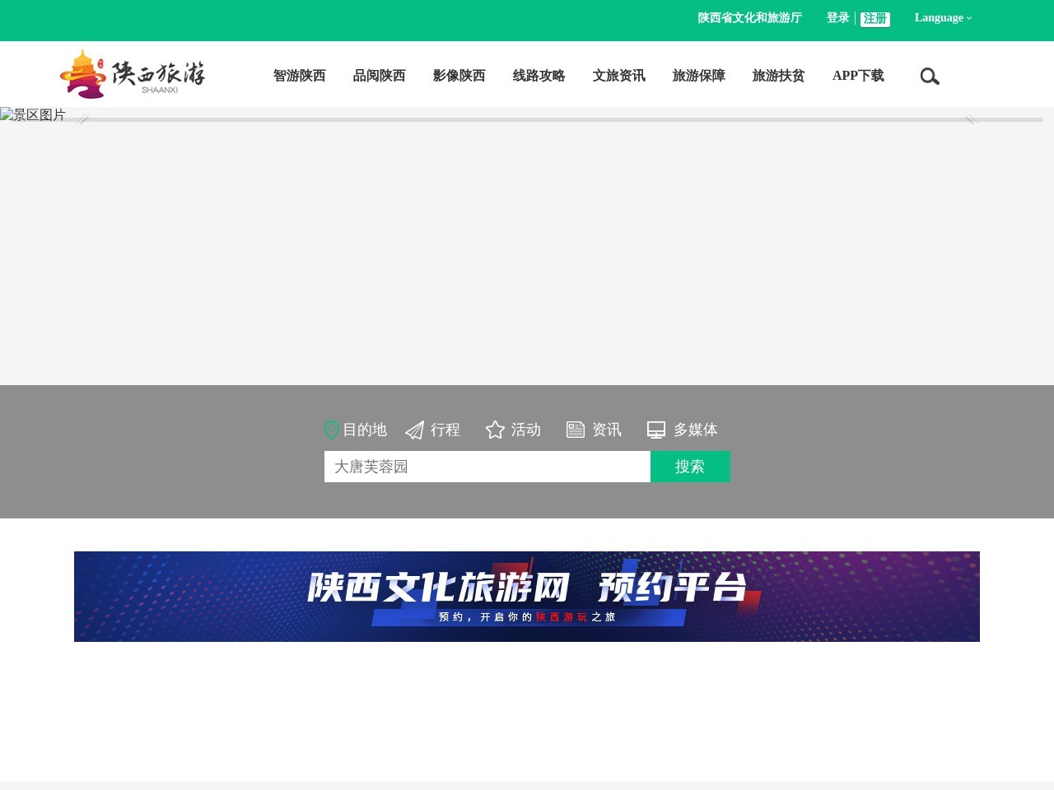Click the right carousel arrow
This screenshot has width=1054, height=790.
(x=972, y=119)
